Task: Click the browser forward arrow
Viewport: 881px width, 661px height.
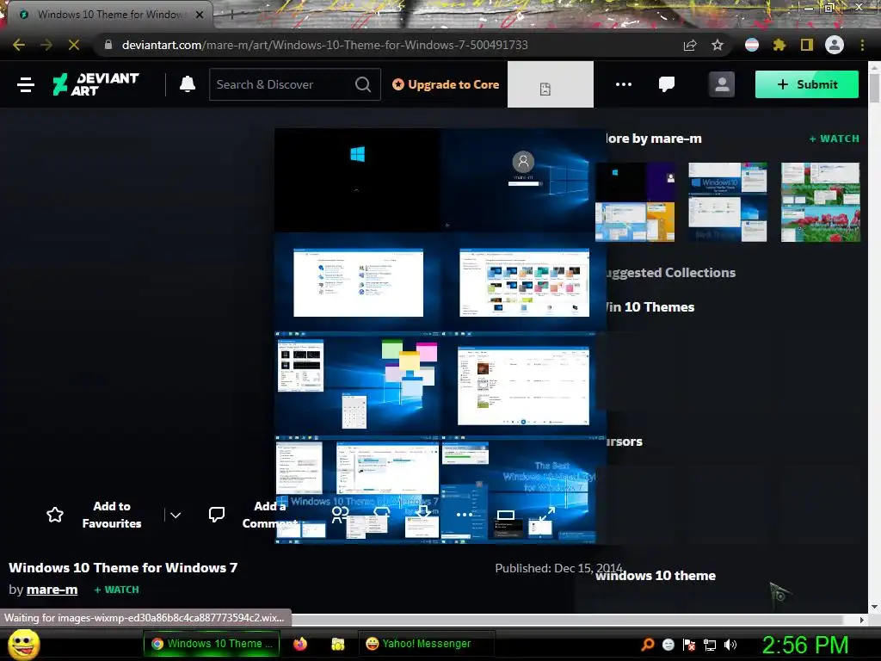Action: [46, 45]
